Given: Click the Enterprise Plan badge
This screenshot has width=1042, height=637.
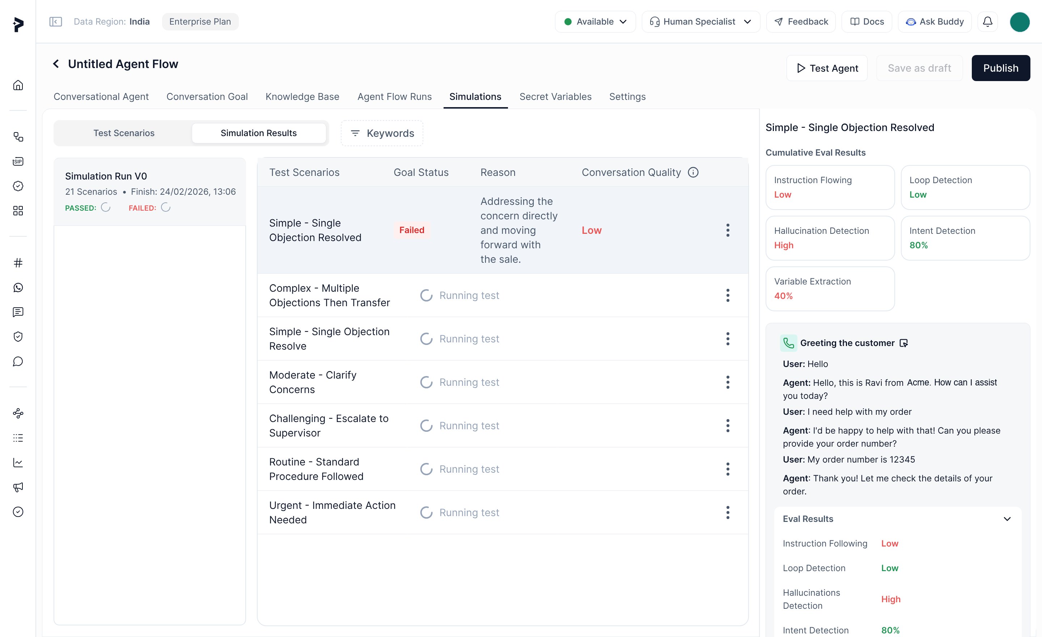Looking at the screenshot, I should (200, 22).
